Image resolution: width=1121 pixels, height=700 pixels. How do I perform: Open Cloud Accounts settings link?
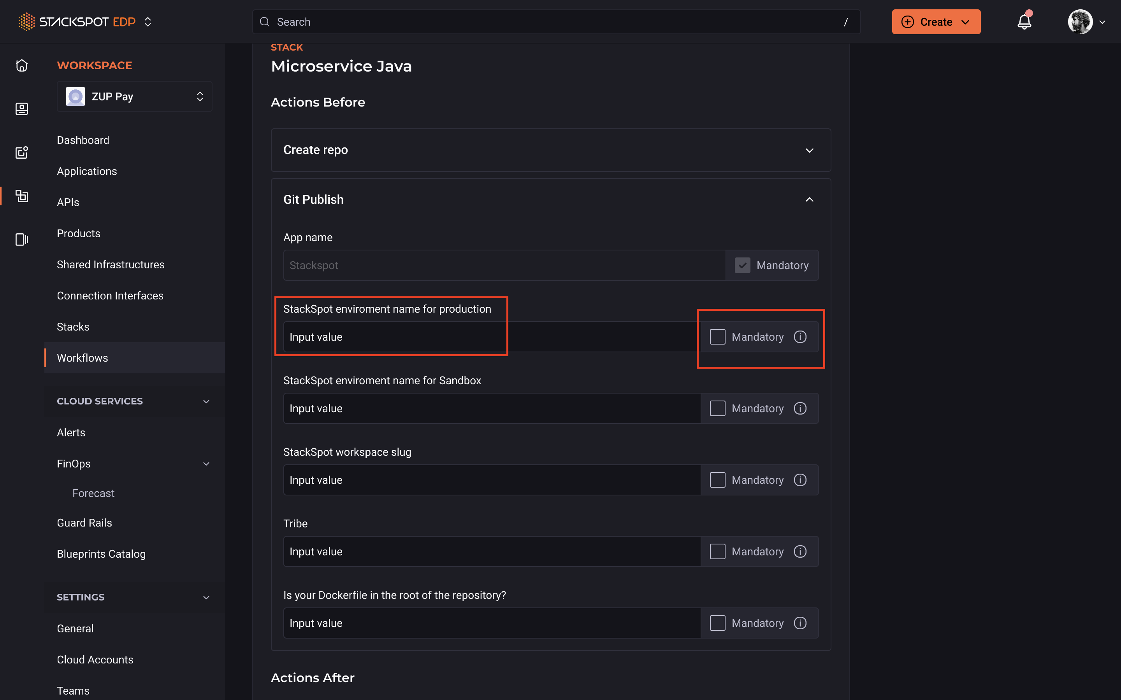[x=95, y=659]
